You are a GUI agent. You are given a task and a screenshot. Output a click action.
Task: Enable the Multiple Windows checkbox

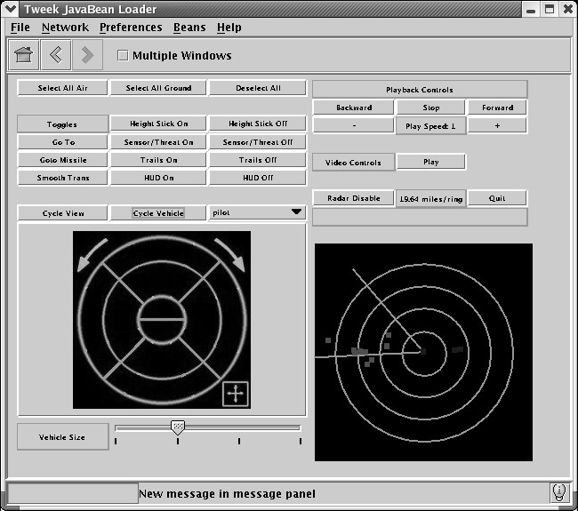tap(123, 56)
